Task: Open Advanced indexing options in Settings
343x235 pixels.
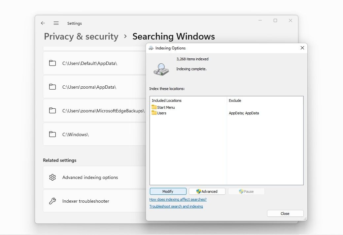Action: [x=94, y=177]
